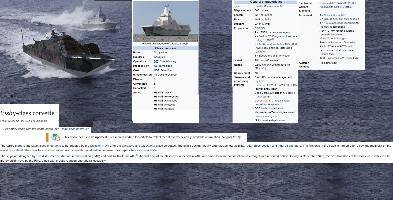The image size is (393, 200).
Task: Click the PESA link
Action: [x=293, y=85]
